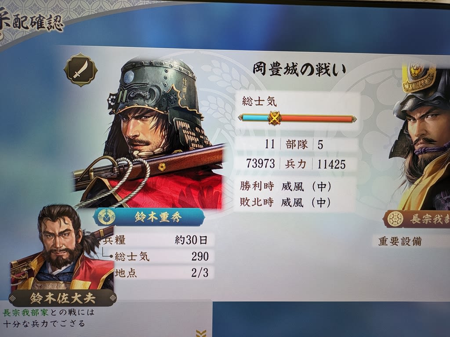Click the 鈴木佐大夫 advisor name plate
The image size is (450, 337).
click(x=62, y=298)
